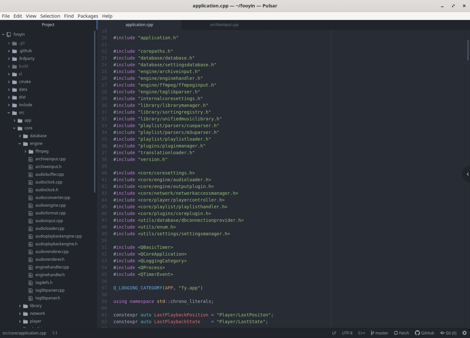The image size is (470, 338).
Task: Open audioplaybackengine.h file
Action: pyautogui.click(x=56, y=244)
